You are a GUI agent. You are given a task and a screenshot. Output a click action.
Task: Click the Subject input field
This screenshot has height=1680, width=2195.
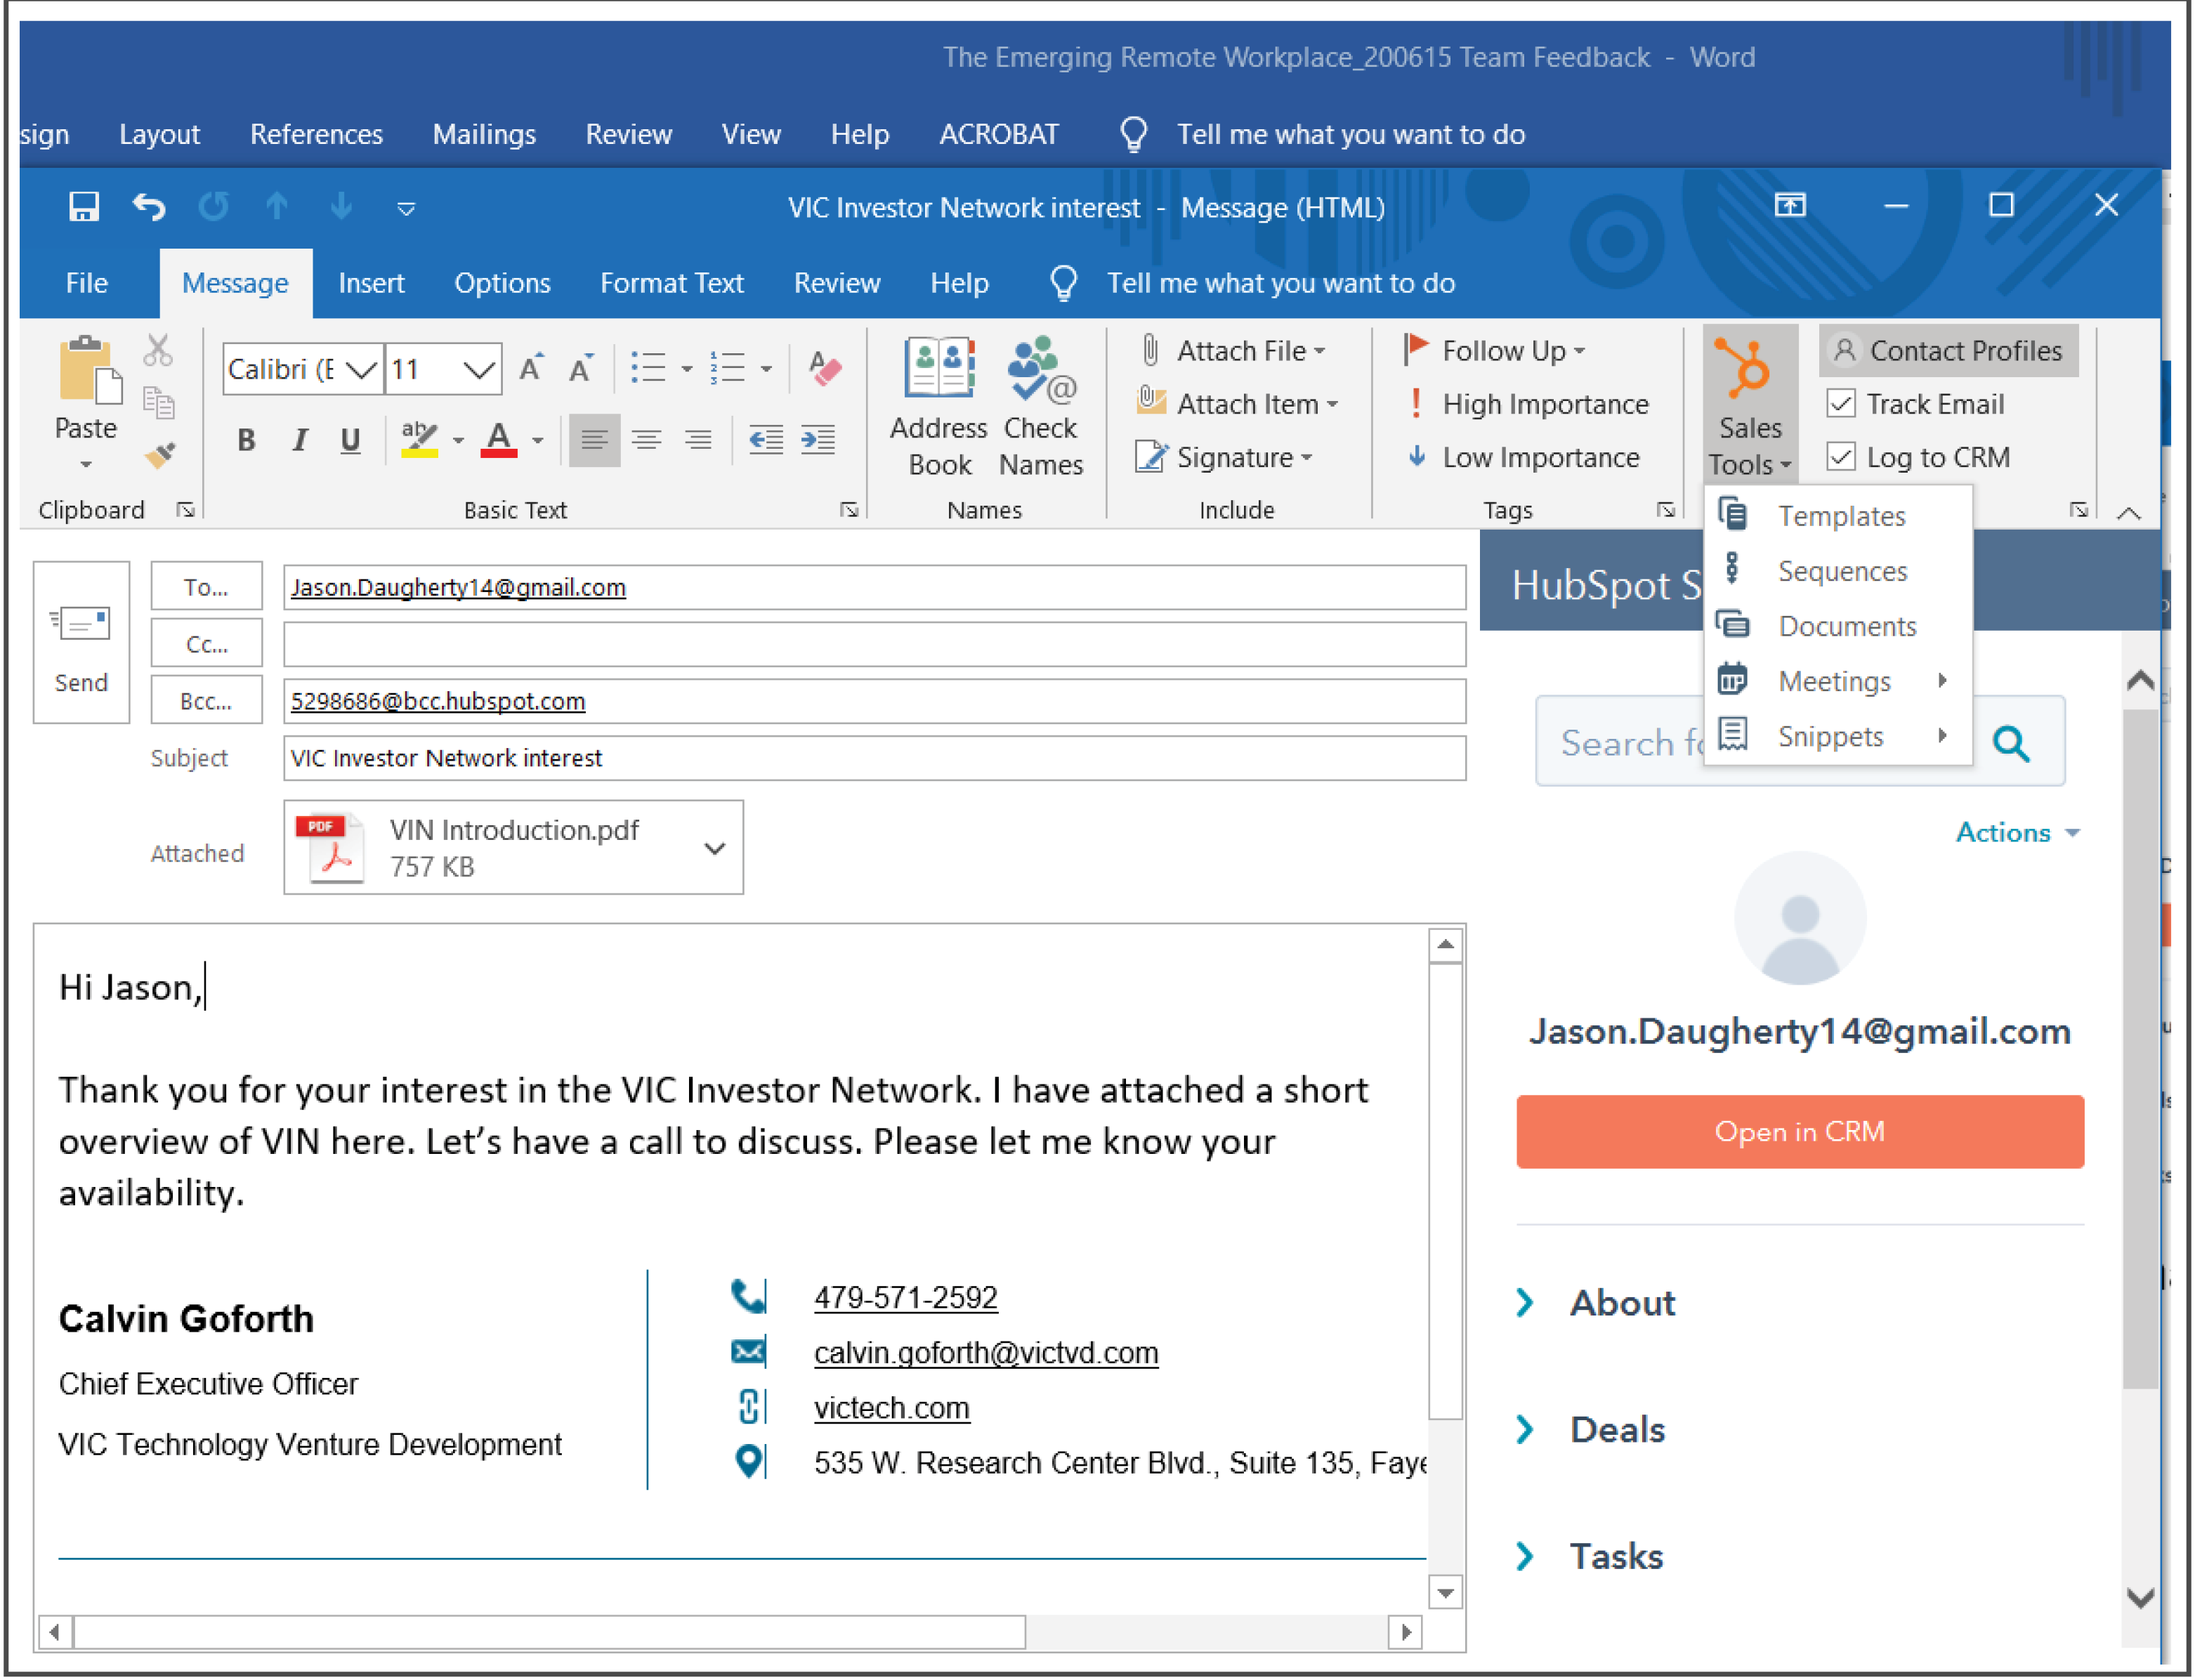point(875,758)
